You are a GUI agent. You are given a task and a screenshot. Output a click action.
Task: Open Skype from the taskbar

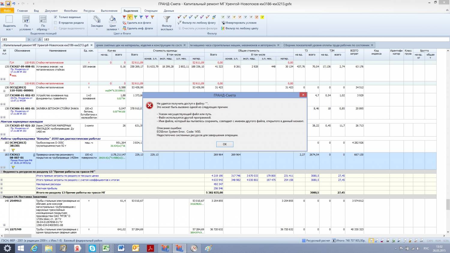point(92,248)
